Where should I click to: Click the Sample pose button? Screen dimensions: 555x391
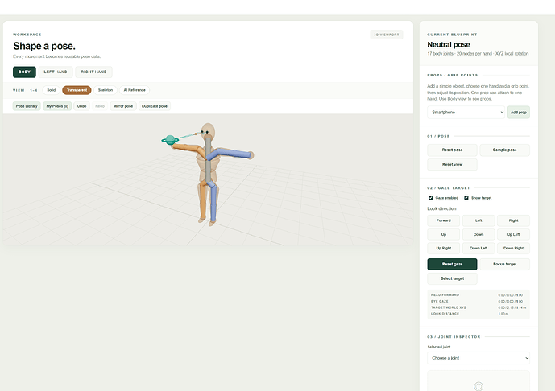(x=505, y=150)
